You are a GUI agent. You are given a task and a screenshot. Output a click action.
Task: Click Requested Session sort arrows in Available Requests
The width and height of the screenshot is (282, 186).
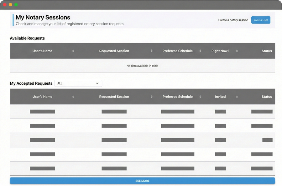[152, 51]
